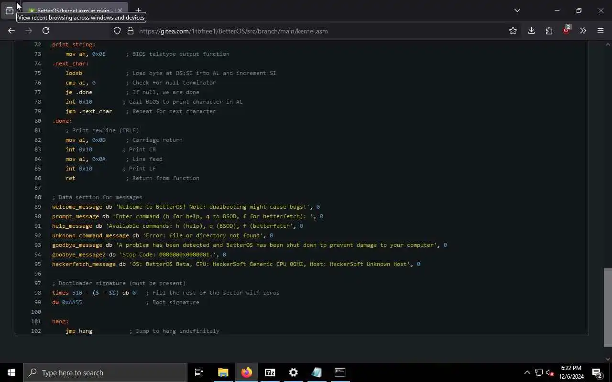Open Settings gear on taskbar
Viewport: 612px width, 382px height.
point(293,372)
